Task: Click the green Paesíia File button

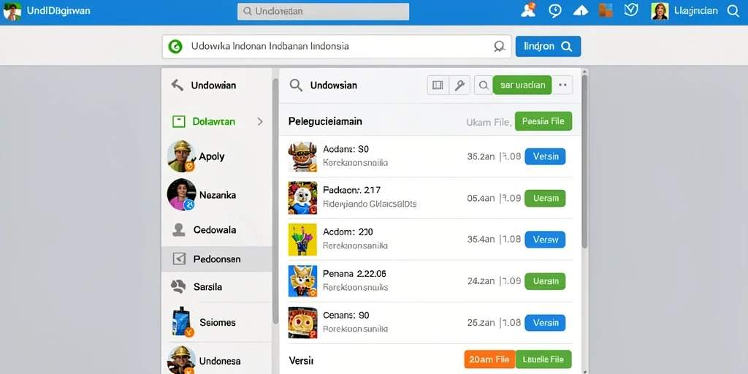Action: click(543, 121)
